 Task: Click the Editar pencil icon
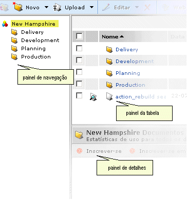pyautogui.click(x=106, y=7)
